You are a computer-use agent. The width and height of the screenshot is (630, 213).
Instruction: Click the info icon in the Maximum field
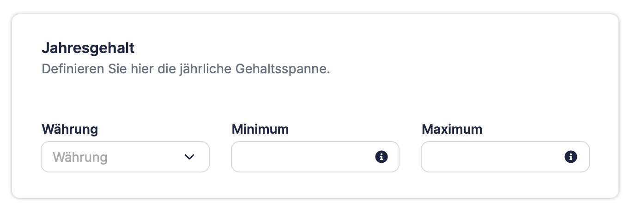click(x=571, y=157)
